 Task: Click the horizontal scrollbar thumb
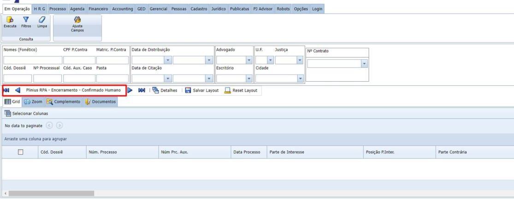point(51,194)
